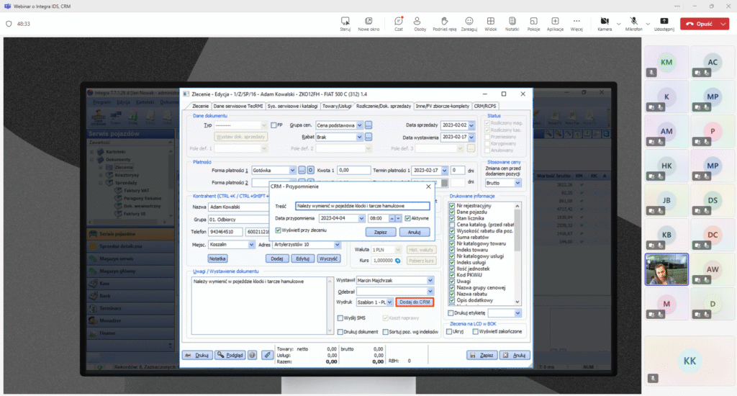Uncheck Nr rejestracyjny in Drukowane informacje

tap(452, 205)
